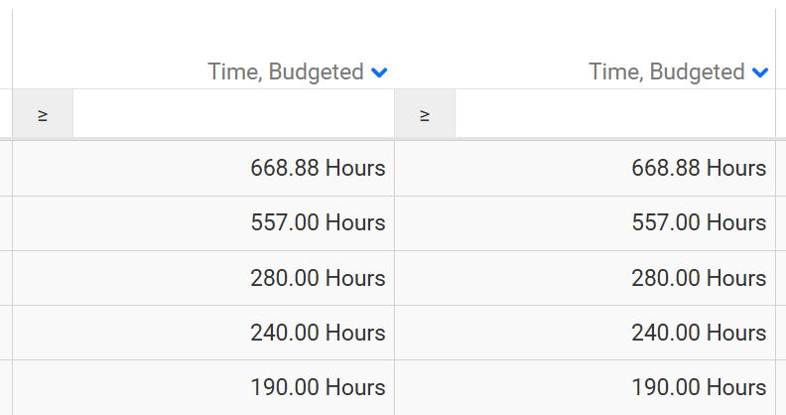Open the first Time, Budgeted column chevron menu
Screen dimensions: 786x415
[x=379, y=72]
